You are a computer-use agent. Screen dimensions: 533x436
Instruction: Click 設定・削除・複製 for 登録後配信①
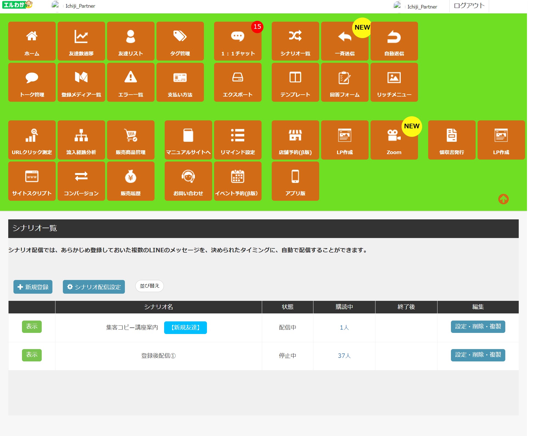click(x=478, y=355)
